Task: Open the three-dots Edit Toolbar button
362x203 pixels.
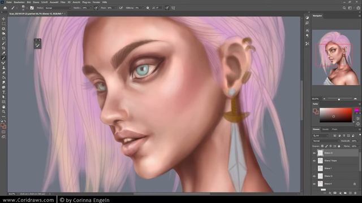Action: [x=3, y=117]
